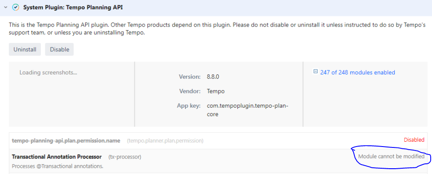Screen dimensions: 432x174
Task: Click the Processes @Transactional annotations description
Action: 58,166
